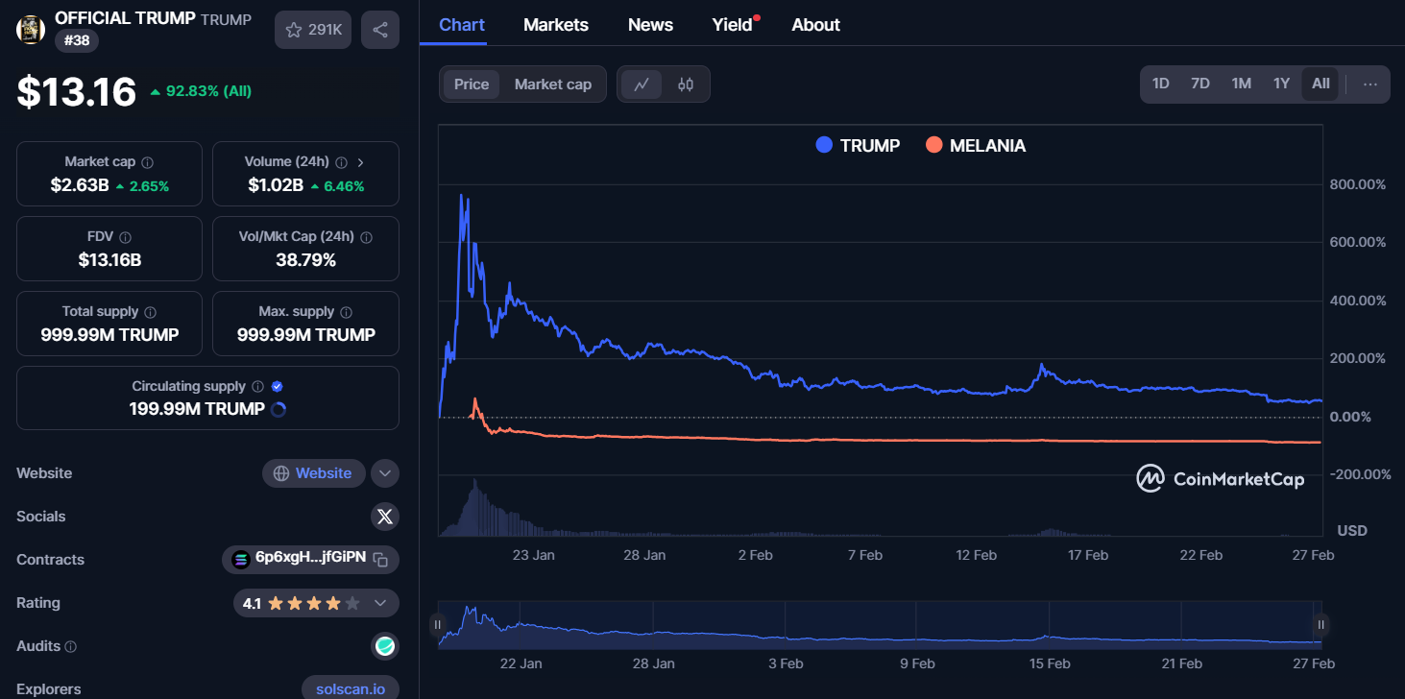
Task: Open the News tab
Action: (650, 25)
